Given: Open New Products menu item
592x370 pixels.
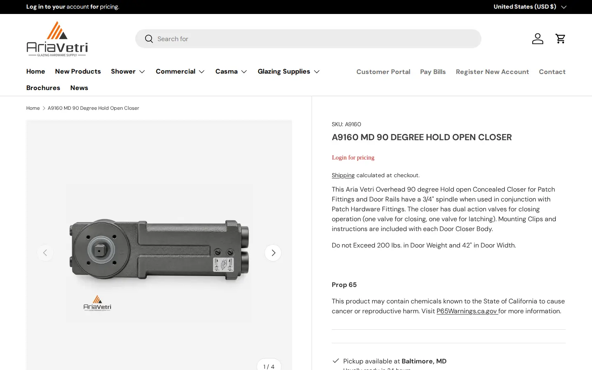Looking at the screenshot, I should pyautogui.click(x=78, y=72).
